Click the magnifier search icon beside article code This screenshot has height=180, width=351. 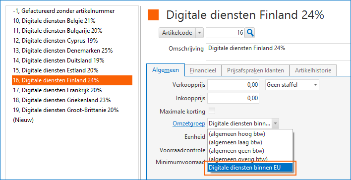tap(250, 33)
